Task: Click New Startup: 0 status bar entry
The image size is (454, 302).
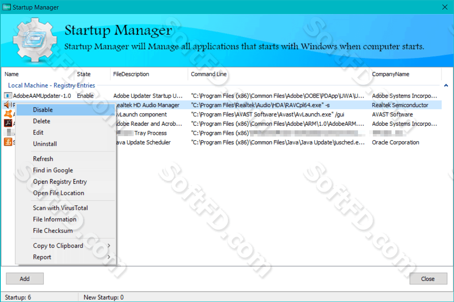Action: pyautogui.click(x=103, y=297)
